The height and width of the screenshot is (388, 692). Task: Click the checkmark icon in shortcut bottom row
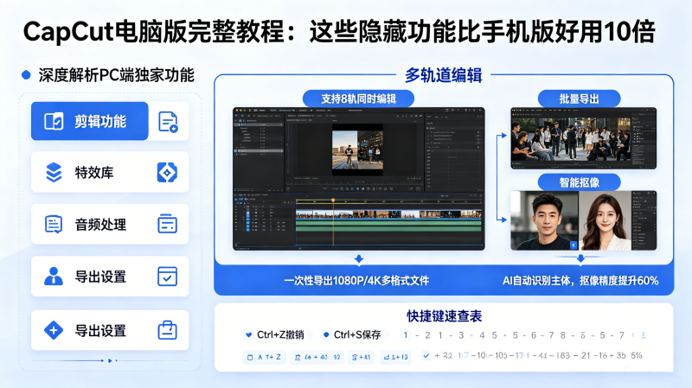click(x=426, y=355)
